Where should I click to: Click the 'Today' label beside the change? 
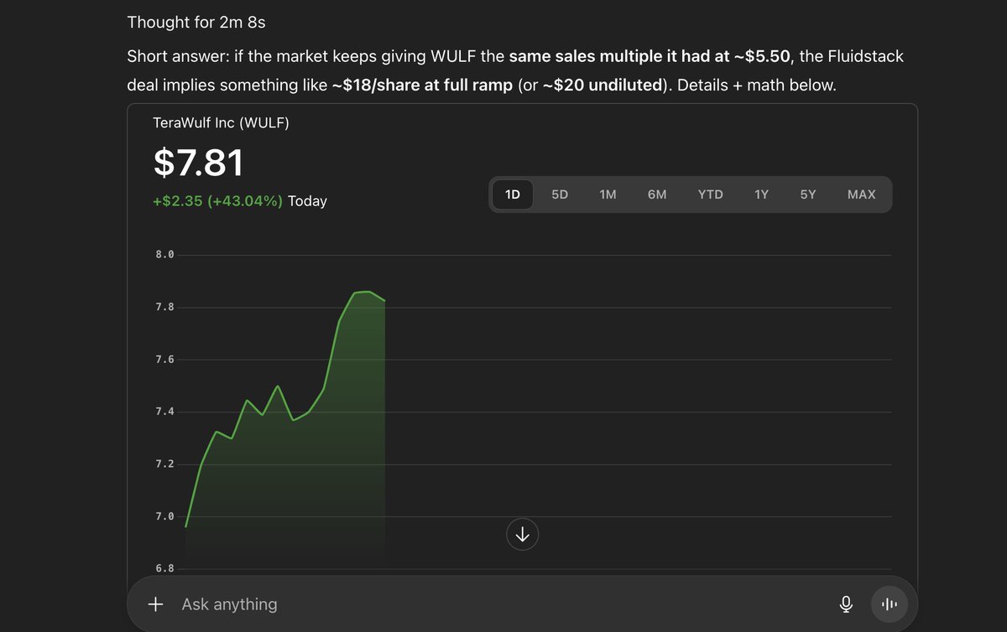point(307,201)
